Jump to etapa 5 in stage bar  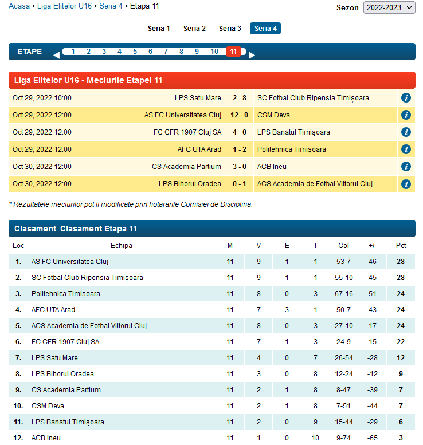click(135, 52)
